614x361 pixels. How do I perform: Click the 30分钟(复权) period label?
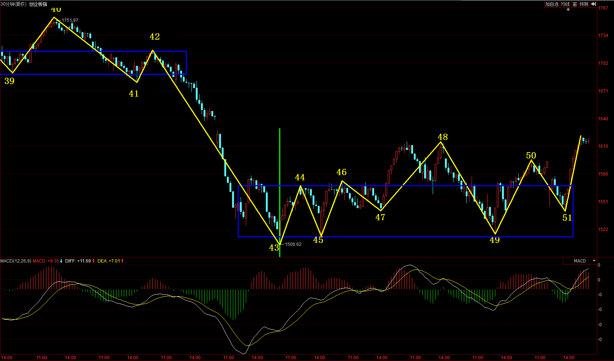[x=14, y=4]
